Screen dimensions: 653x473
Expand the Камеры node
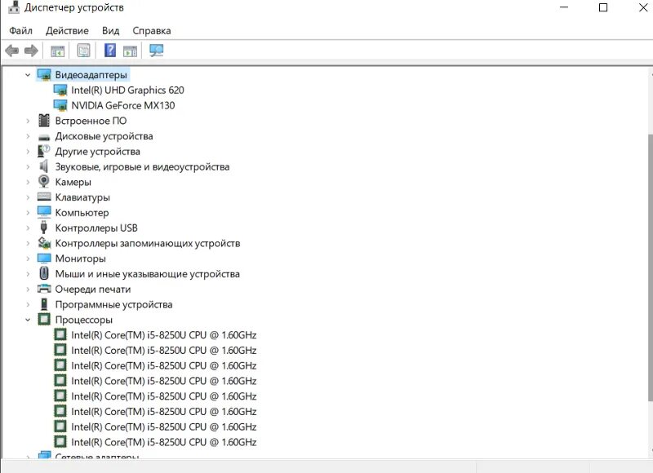point(28,182)
